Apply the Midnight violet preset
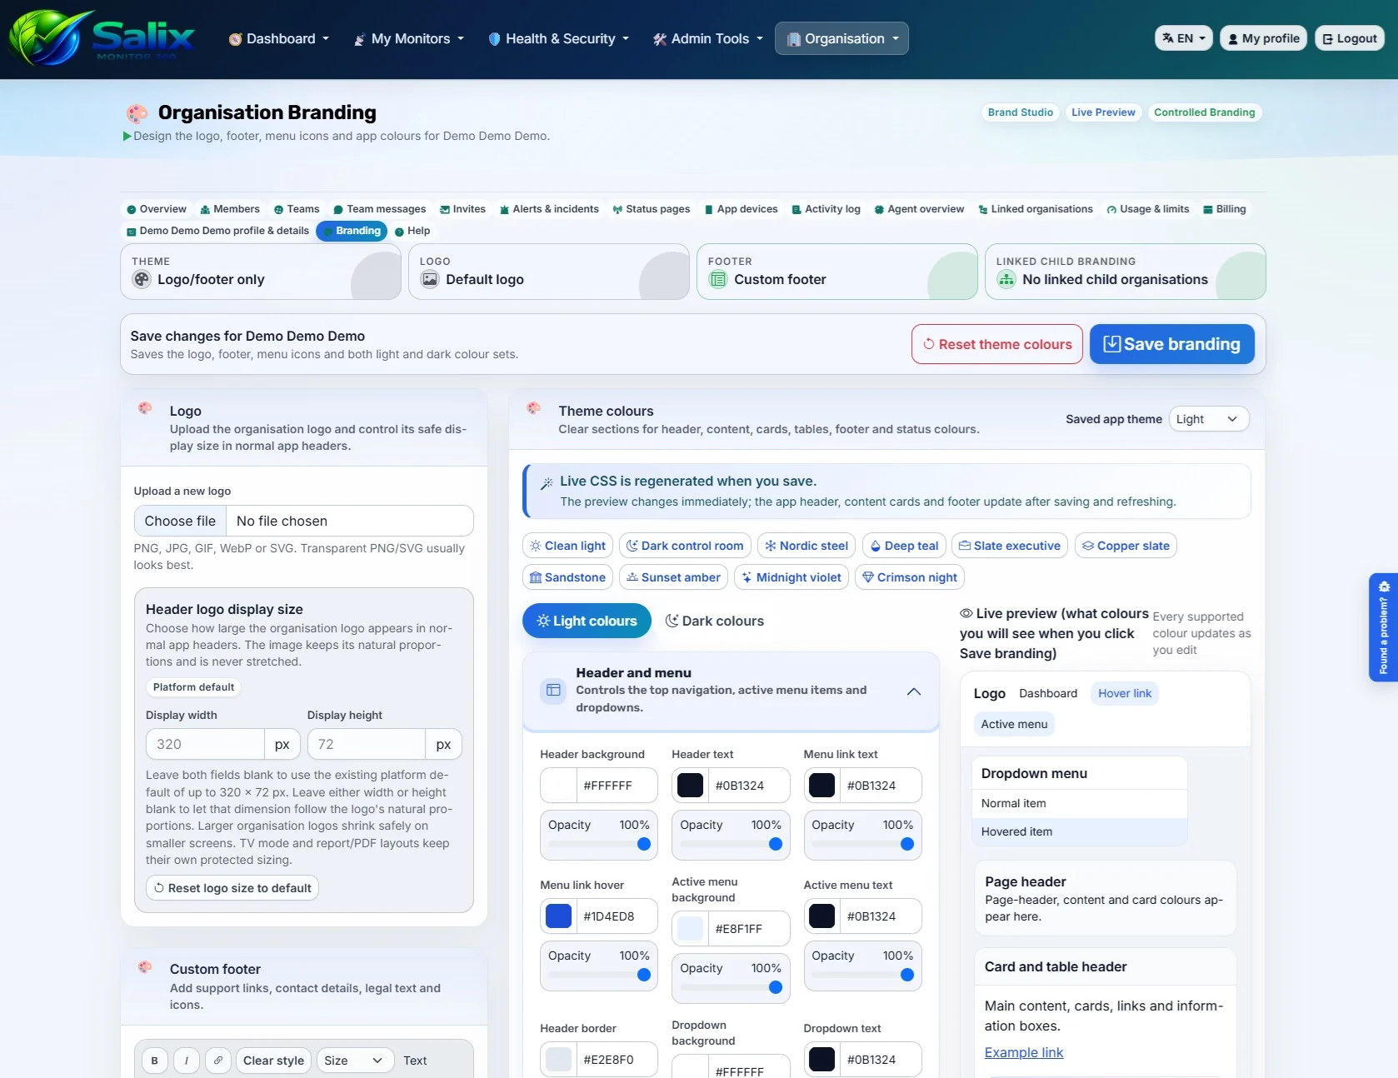Image resolution: width=1398 pixels, height=1078 pixels. (x=791, y=577)
